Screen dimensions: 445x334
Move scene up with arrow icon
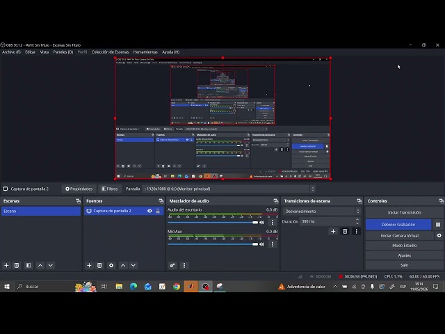pos(40,265)
